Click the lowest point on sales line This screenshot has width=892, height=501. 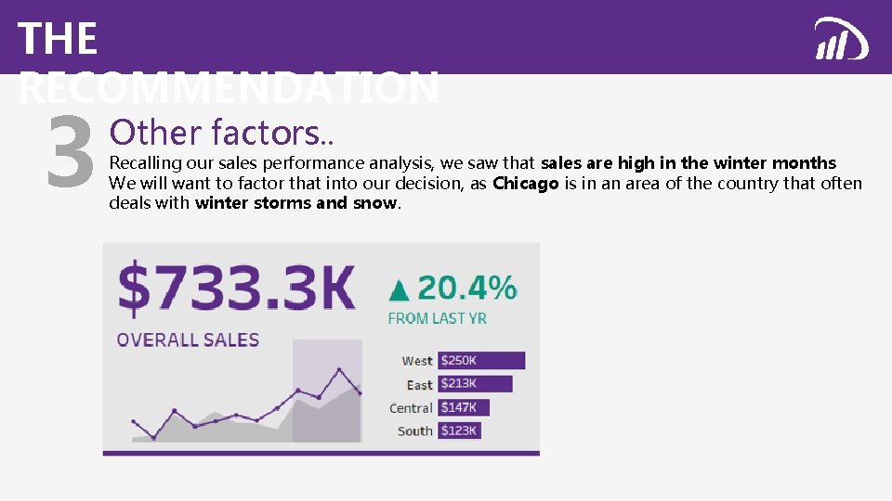tap(153, 438)
